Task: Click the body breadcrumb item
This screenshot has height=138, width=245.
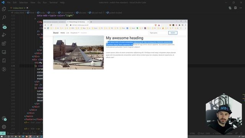Action: pyautogui.click(x=41, y=13)
